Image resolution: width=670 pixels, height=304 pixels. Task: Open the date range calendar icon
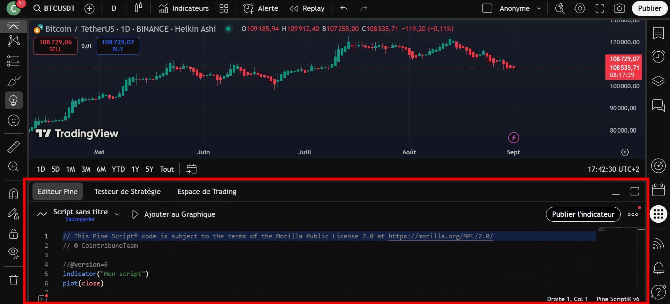tap(192, 169)
